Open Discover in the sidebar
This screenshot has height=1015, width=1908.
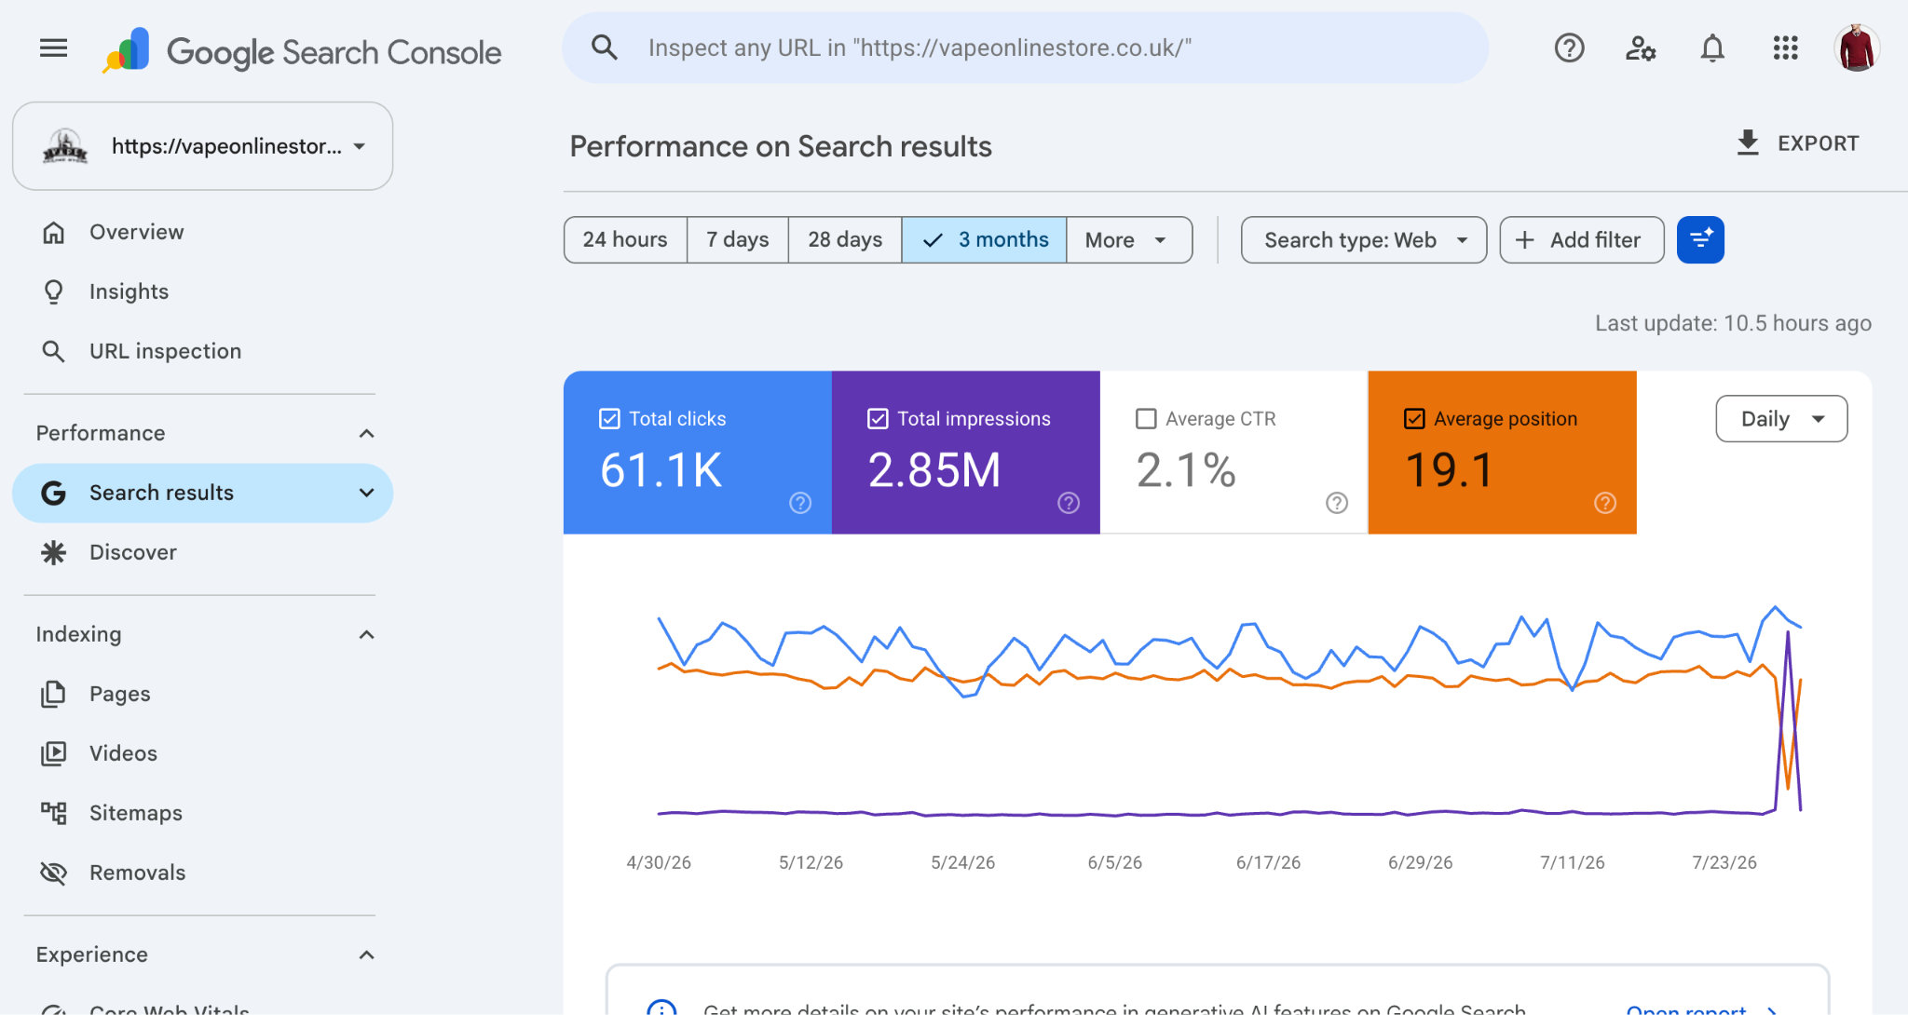tap(202, 552)
